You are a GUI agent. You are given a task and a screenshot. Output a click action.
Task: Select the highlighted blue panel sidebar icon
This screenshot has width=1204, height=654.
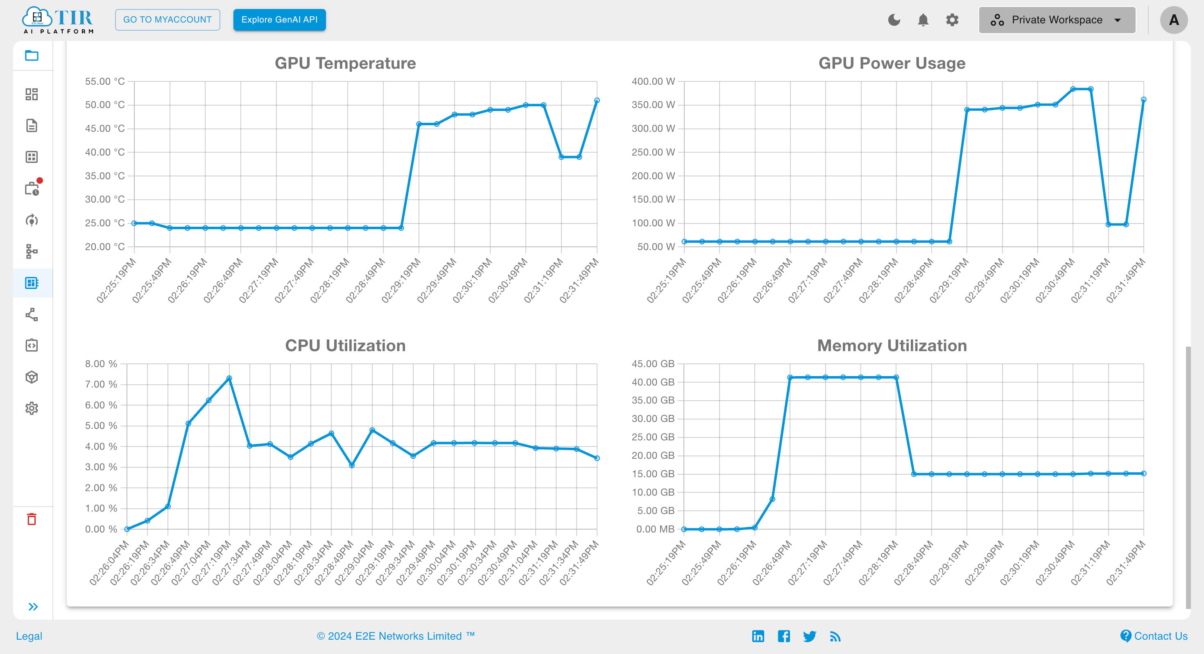[x=32, y=283]
